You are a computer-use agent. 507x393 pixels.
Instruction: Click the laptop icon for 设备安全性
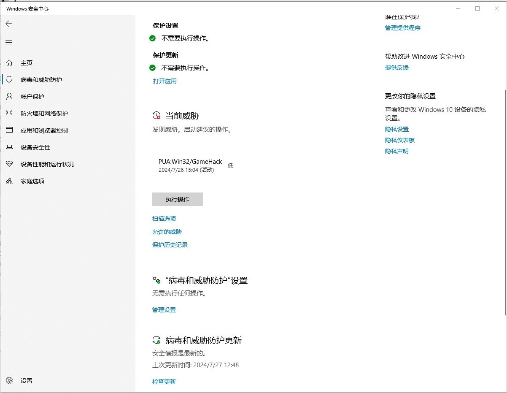click(9, 147)
